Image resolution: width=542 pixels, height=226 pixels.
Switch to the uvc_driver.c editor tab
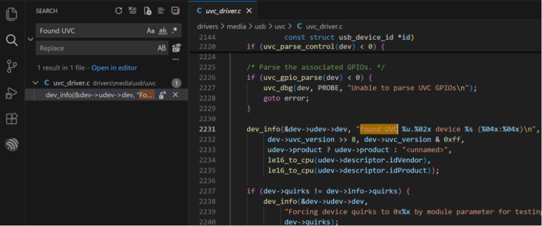[223, 11]
